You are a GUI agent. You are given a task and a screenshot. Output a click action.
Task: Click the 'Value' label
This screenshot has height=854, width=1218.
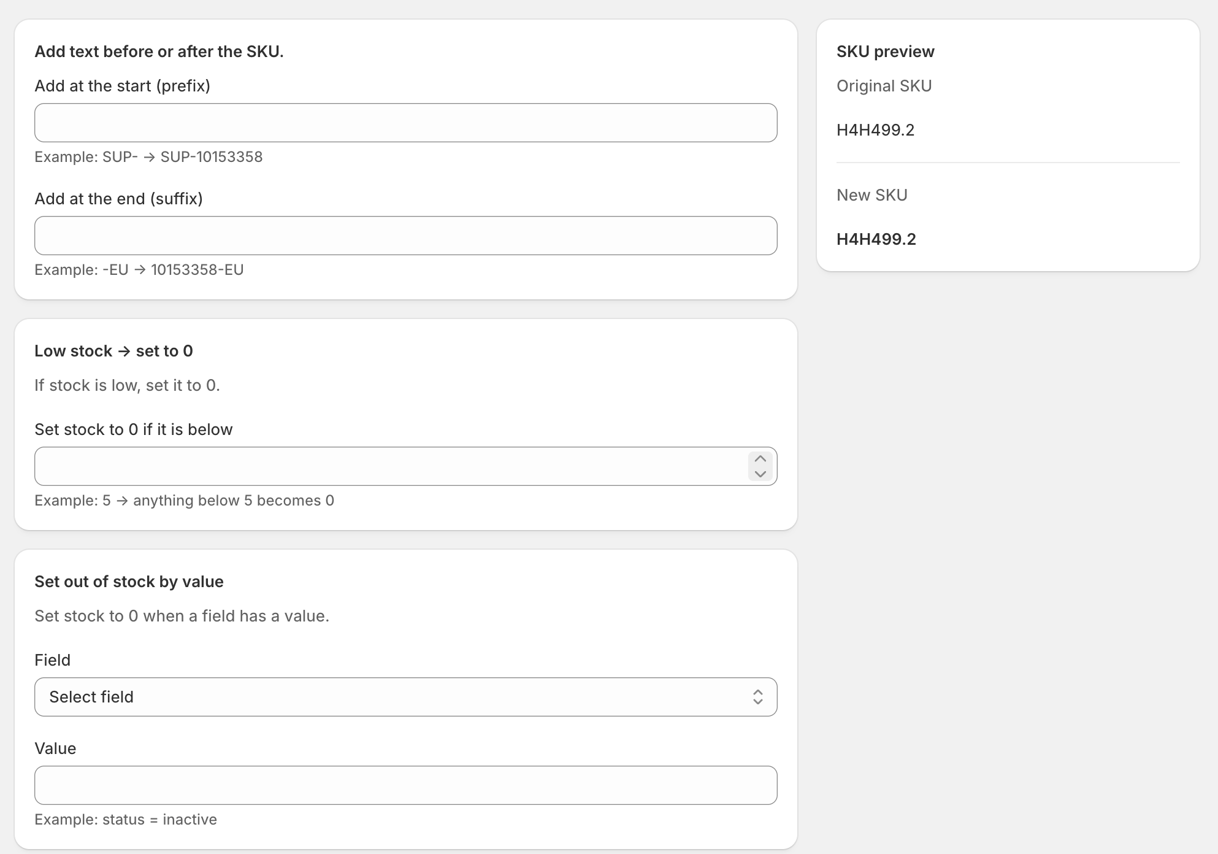tap(55, 748)
